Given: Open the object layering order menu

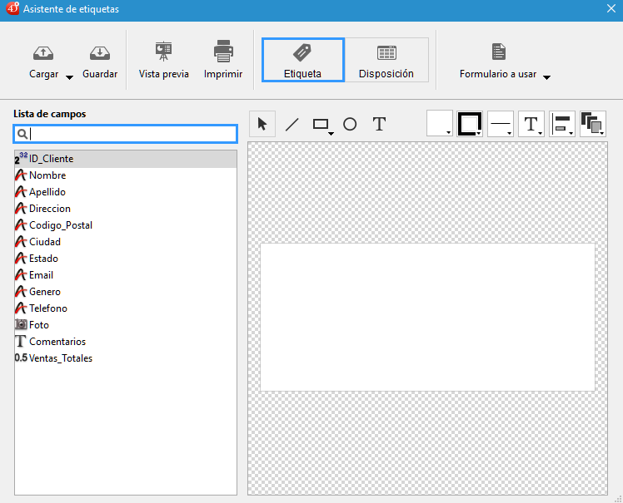Looking at the screenshot, I should click(592, 124).
